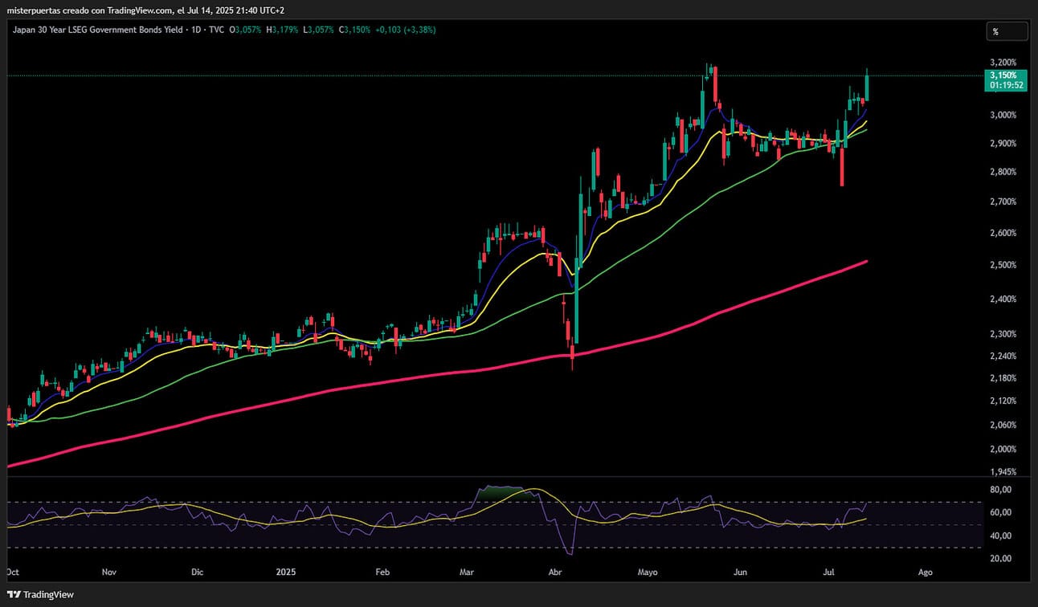This screenshot has width=1038, height=607.
Task: Click the 2,120% price axis label
Action: coord(1004,401)
